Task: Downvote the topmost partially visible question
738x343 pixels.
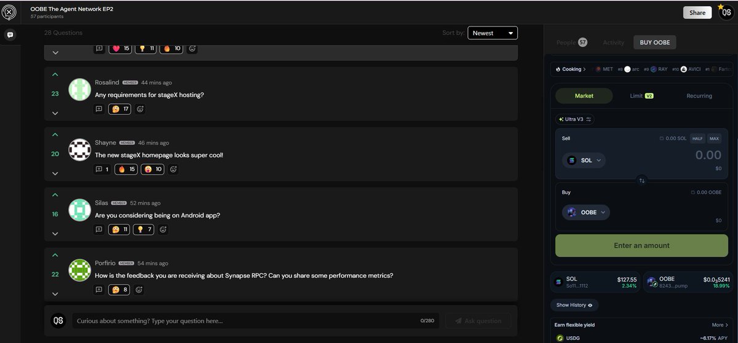Action: [x=55, y=53]
